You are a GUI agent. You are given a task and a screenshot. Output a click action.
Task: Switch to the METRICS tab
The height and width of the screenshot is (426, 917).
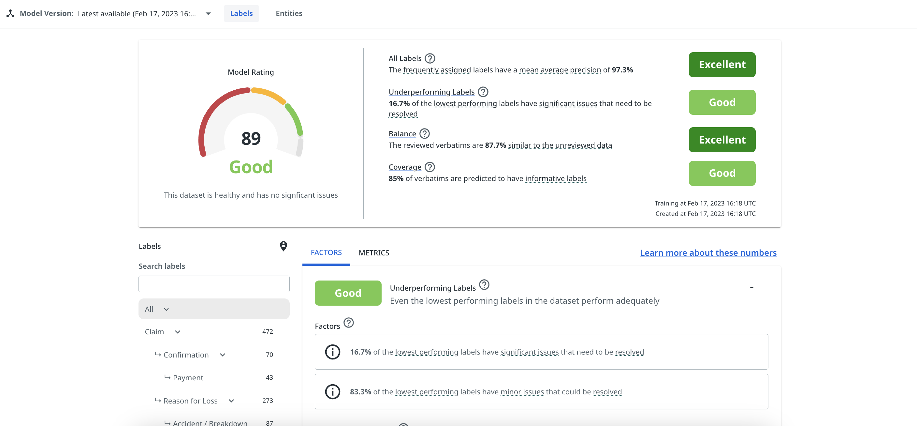click(x=373, y=252)
